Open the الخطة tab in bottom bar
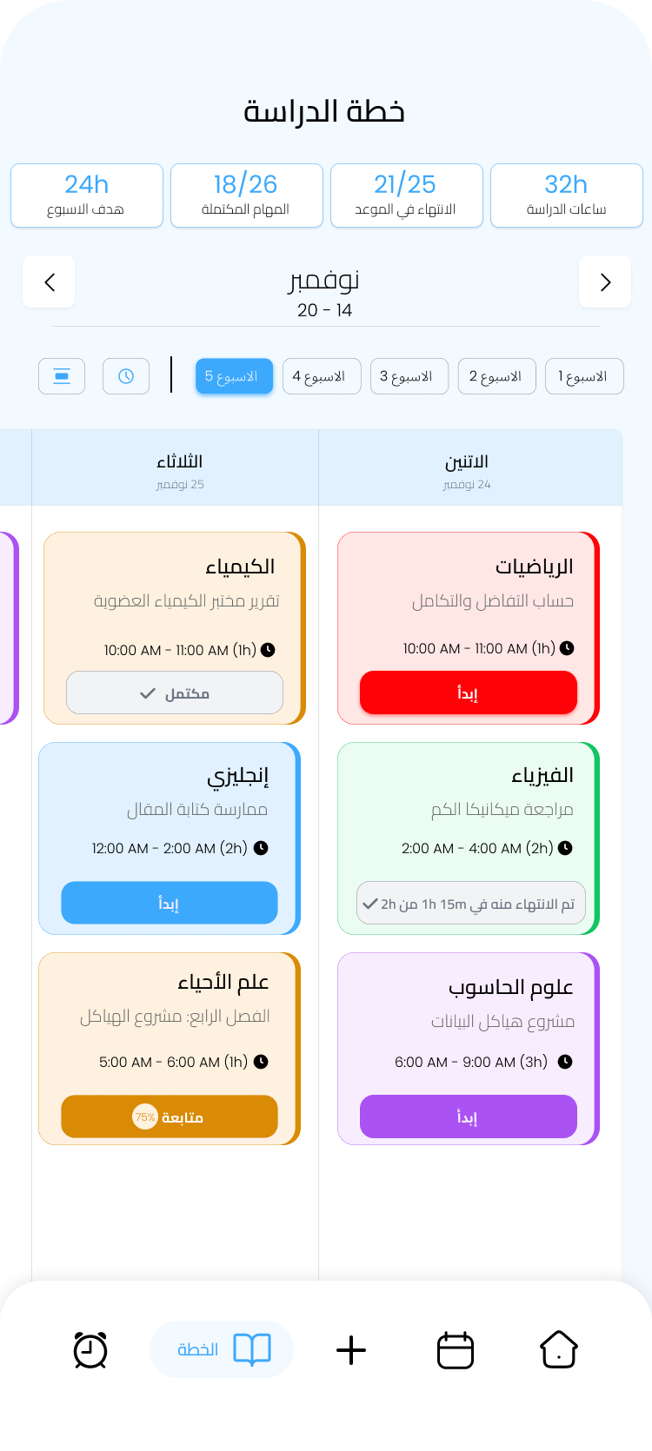 click(x=222, y=1349)
